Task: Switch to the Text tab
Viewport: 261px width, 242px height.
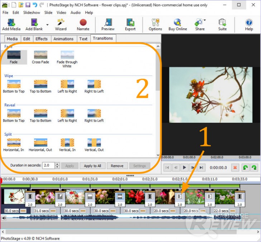Action: coord(83,39)
